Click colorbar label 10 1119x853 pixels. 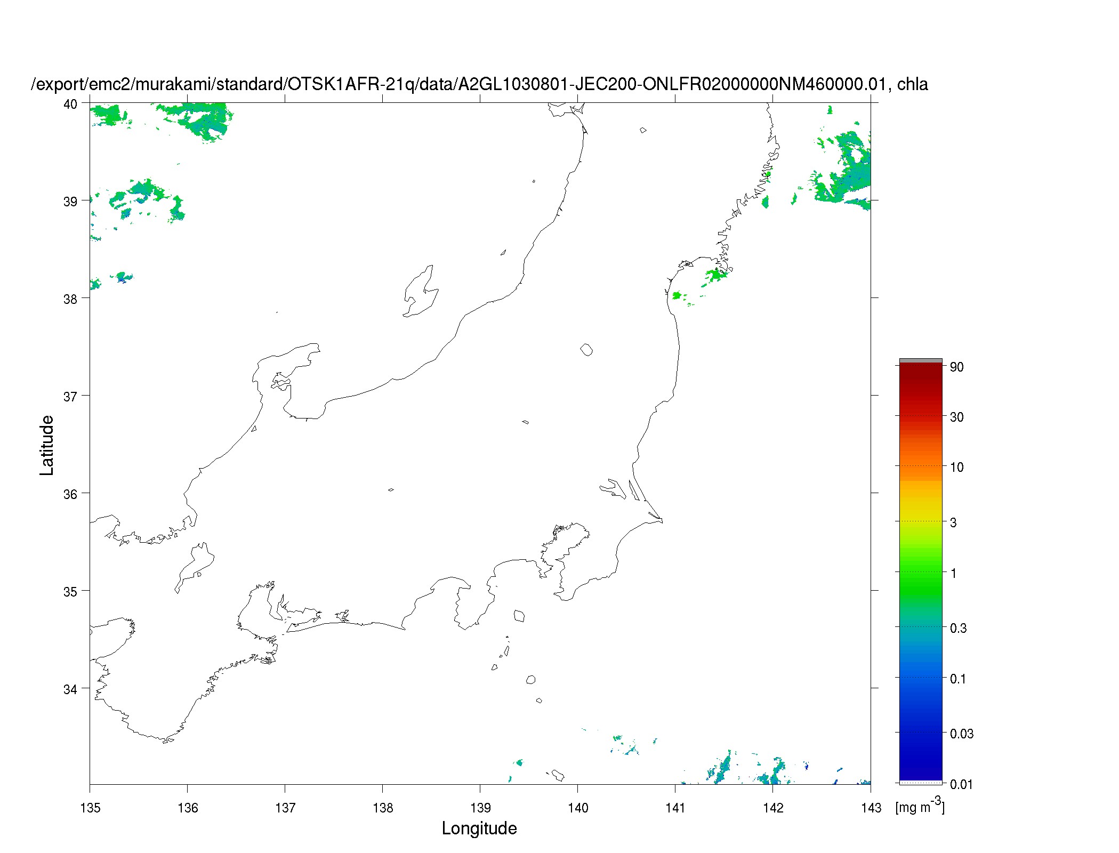(x=957, y=467)
